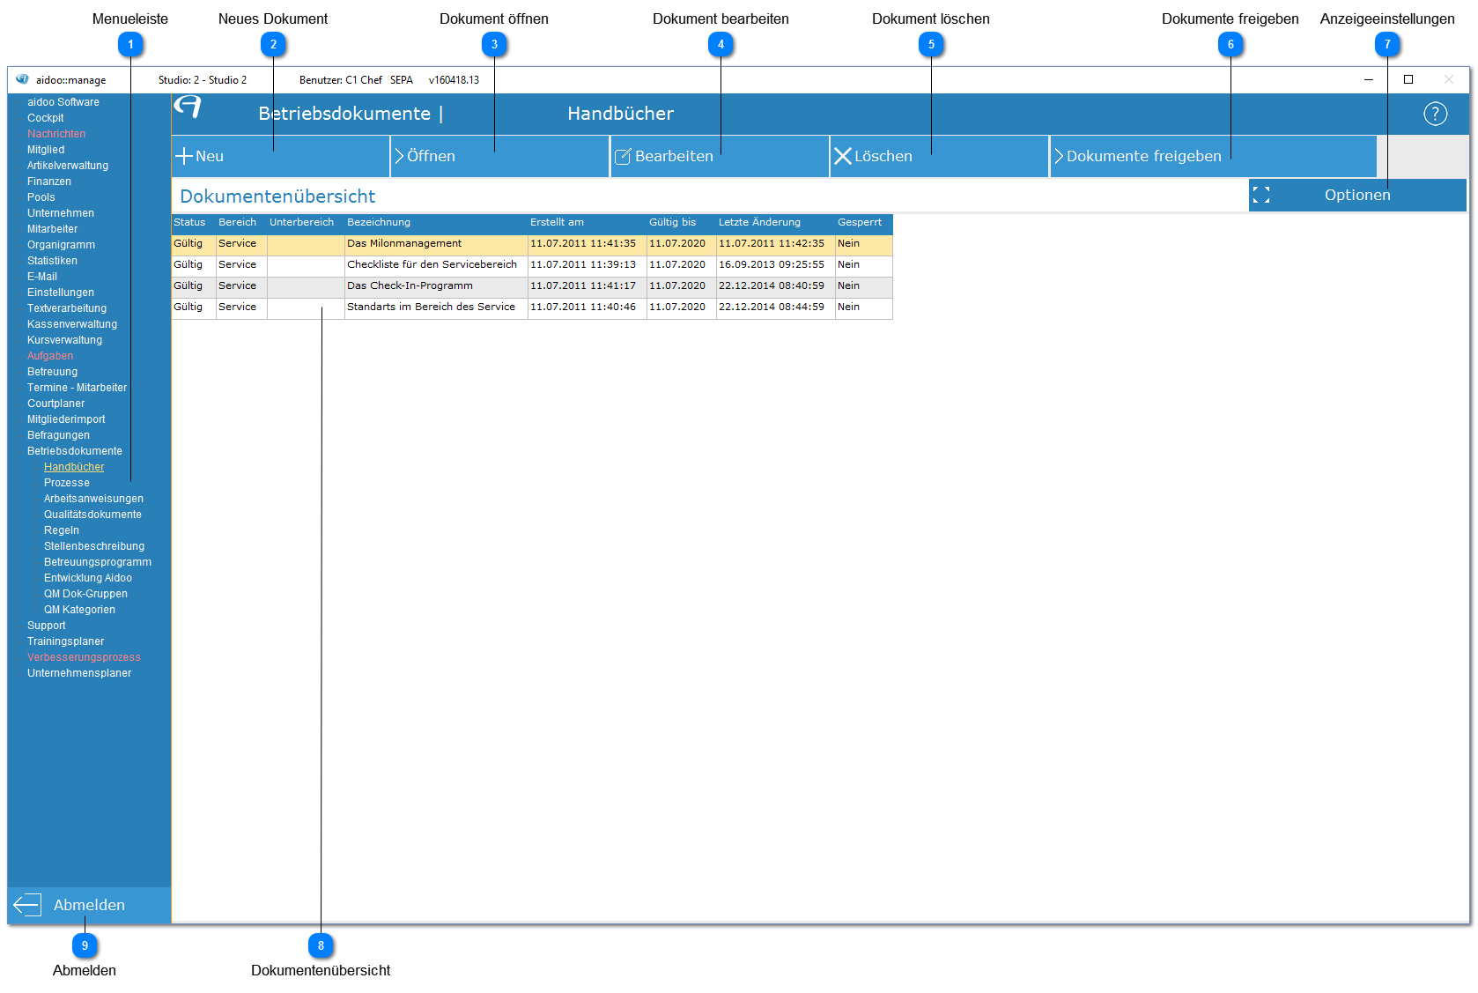
Task: Sort by the Erstellt am column header
Action: click(588, 223)
